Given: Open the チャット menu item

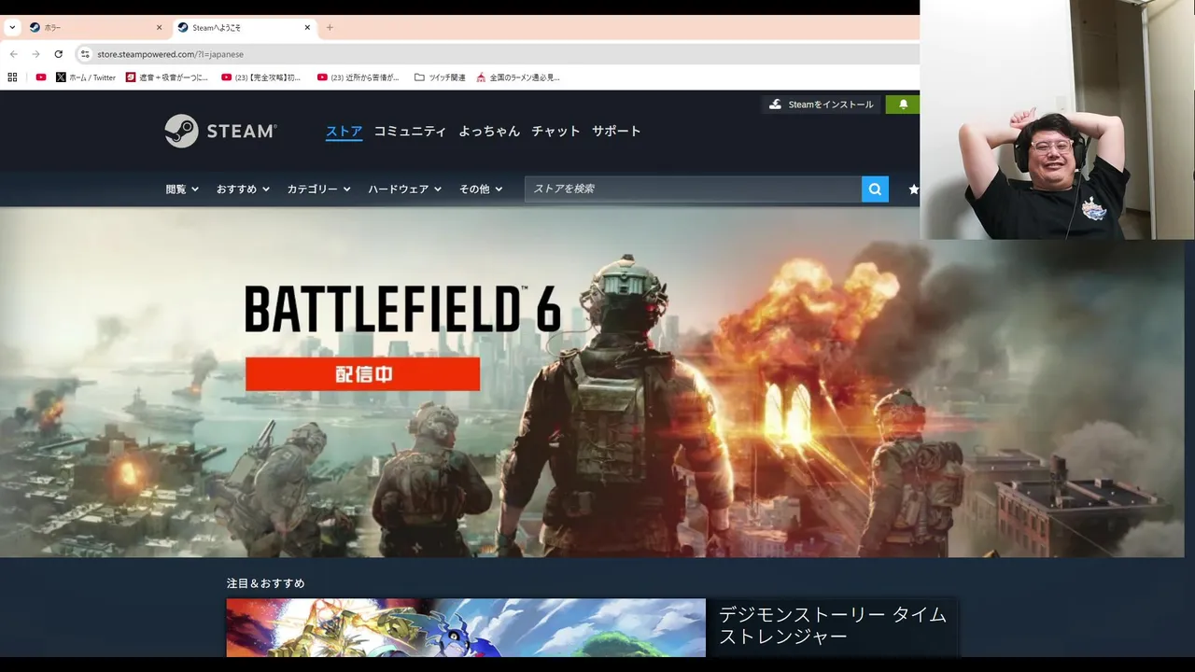Looking at the screenshot, I should [555, 132].
